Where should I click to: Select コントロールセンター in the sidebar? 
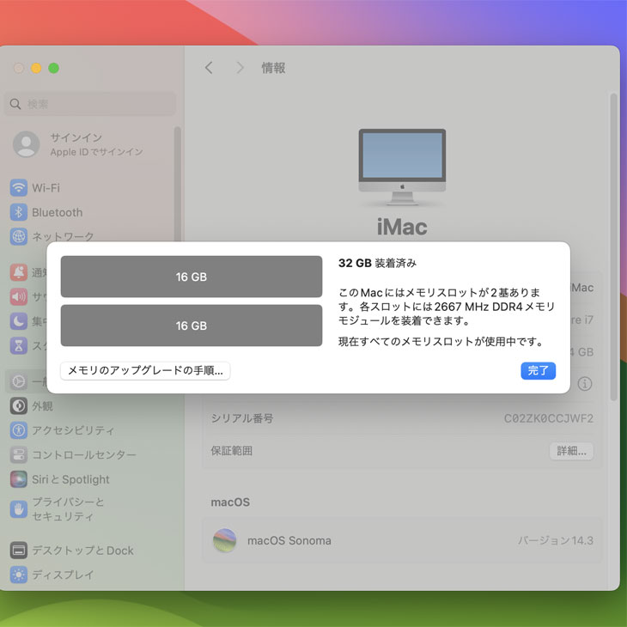tap(83, 455)
